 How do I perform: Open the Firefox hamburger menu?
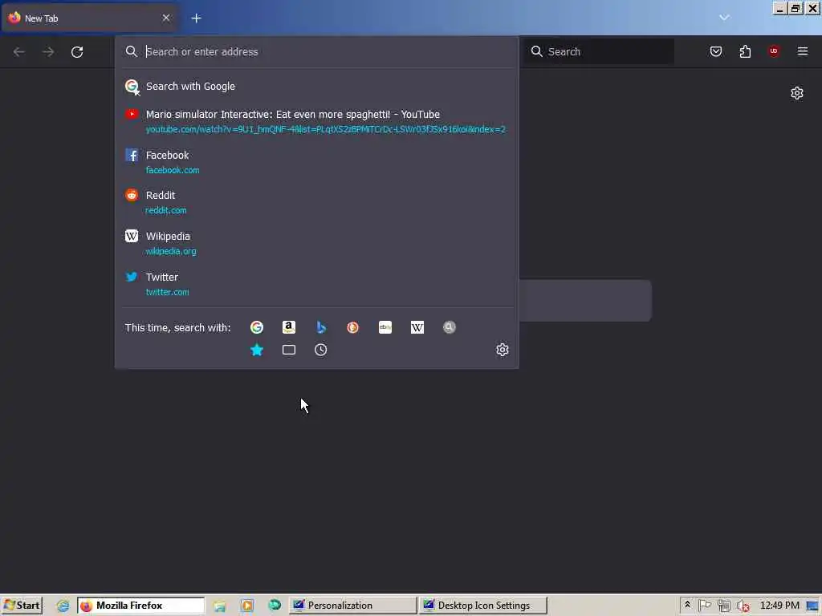[x=803, y=51]
